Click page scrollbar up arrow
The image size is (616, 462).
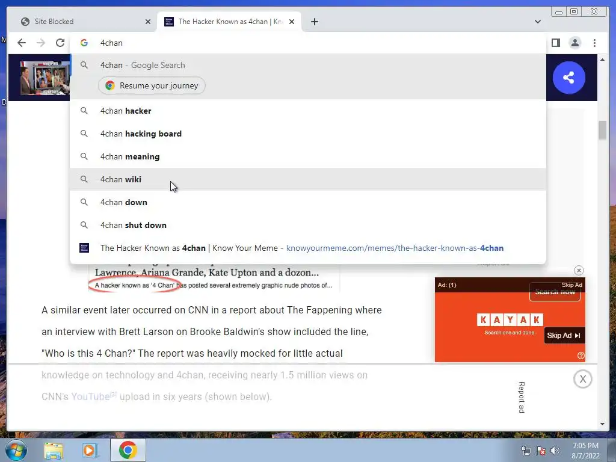pos(602,60)
